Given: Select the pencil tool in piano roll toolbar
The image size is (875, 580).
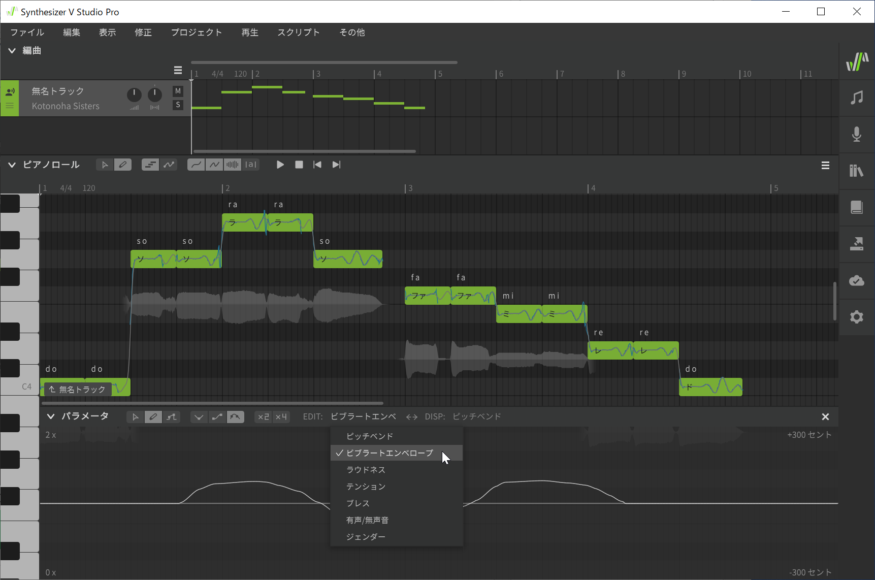Looking at the screenshot, I should coord(123,165).
